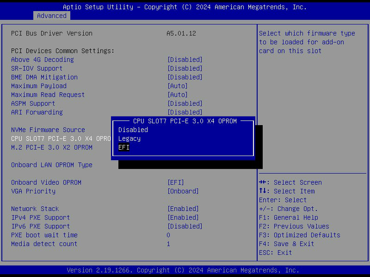Open the Advanced tab
Screen dimensions: 370x277
pos(52,16)
